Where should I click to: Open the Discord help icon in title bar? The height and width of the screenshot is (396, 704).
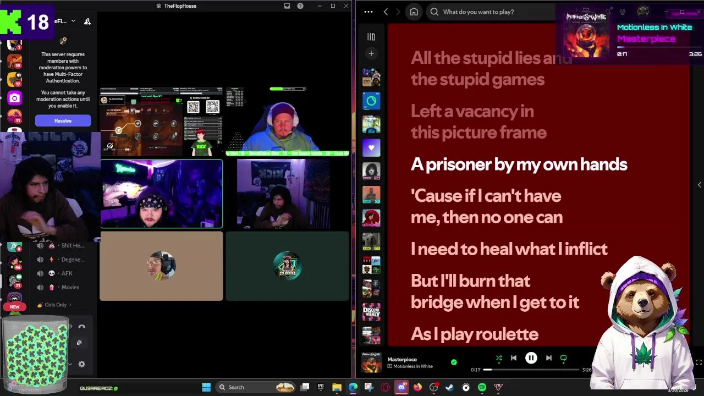tap(300, 5)
